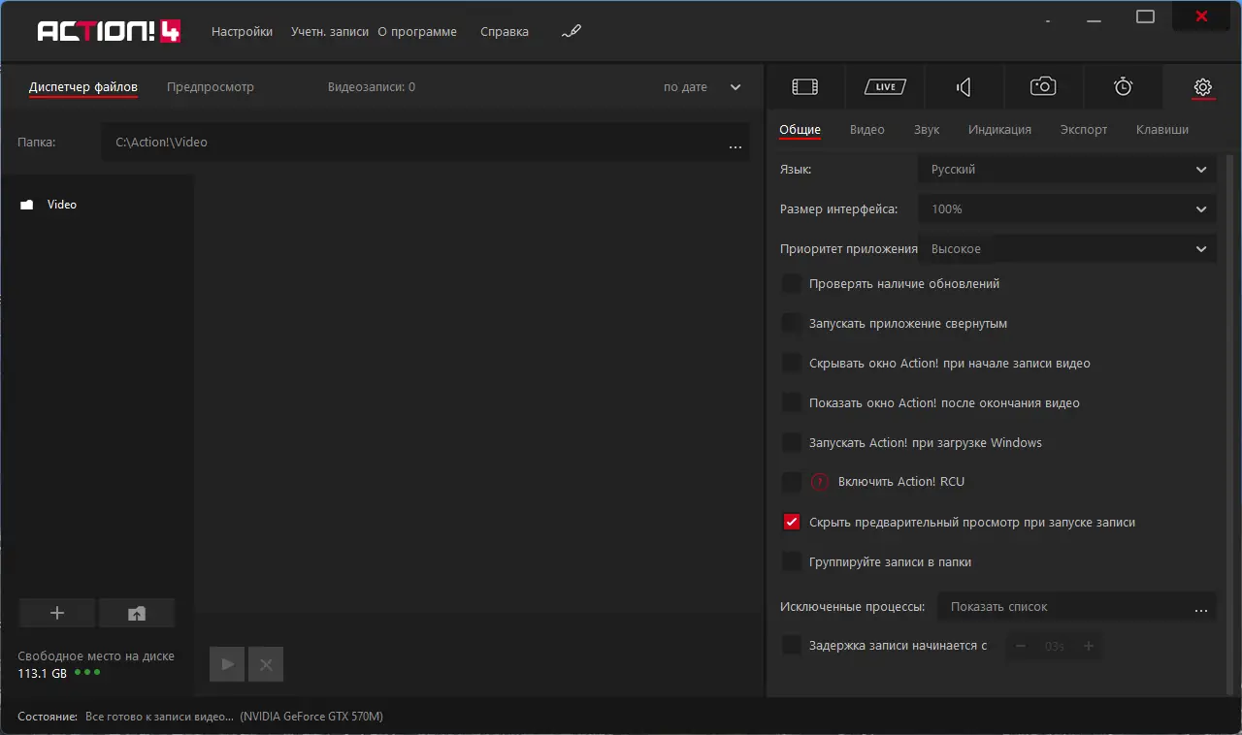The image size is (1242, 735).
Task: Open Приоритет приложения dropdown showing Высокое
Action: [x=1066, y=249]
